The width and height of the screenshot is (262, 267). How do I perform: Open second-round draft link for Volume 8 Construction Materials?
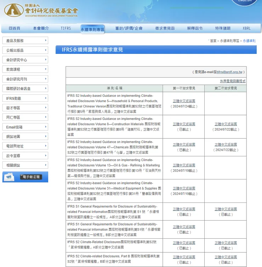226,124
